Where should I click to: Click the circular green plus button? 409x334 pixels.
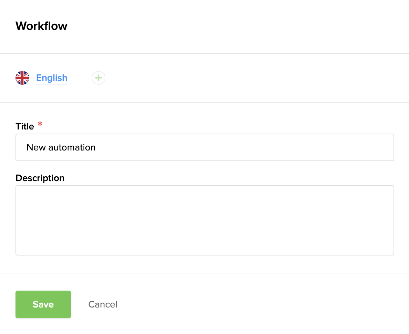[x=98, y=78]
